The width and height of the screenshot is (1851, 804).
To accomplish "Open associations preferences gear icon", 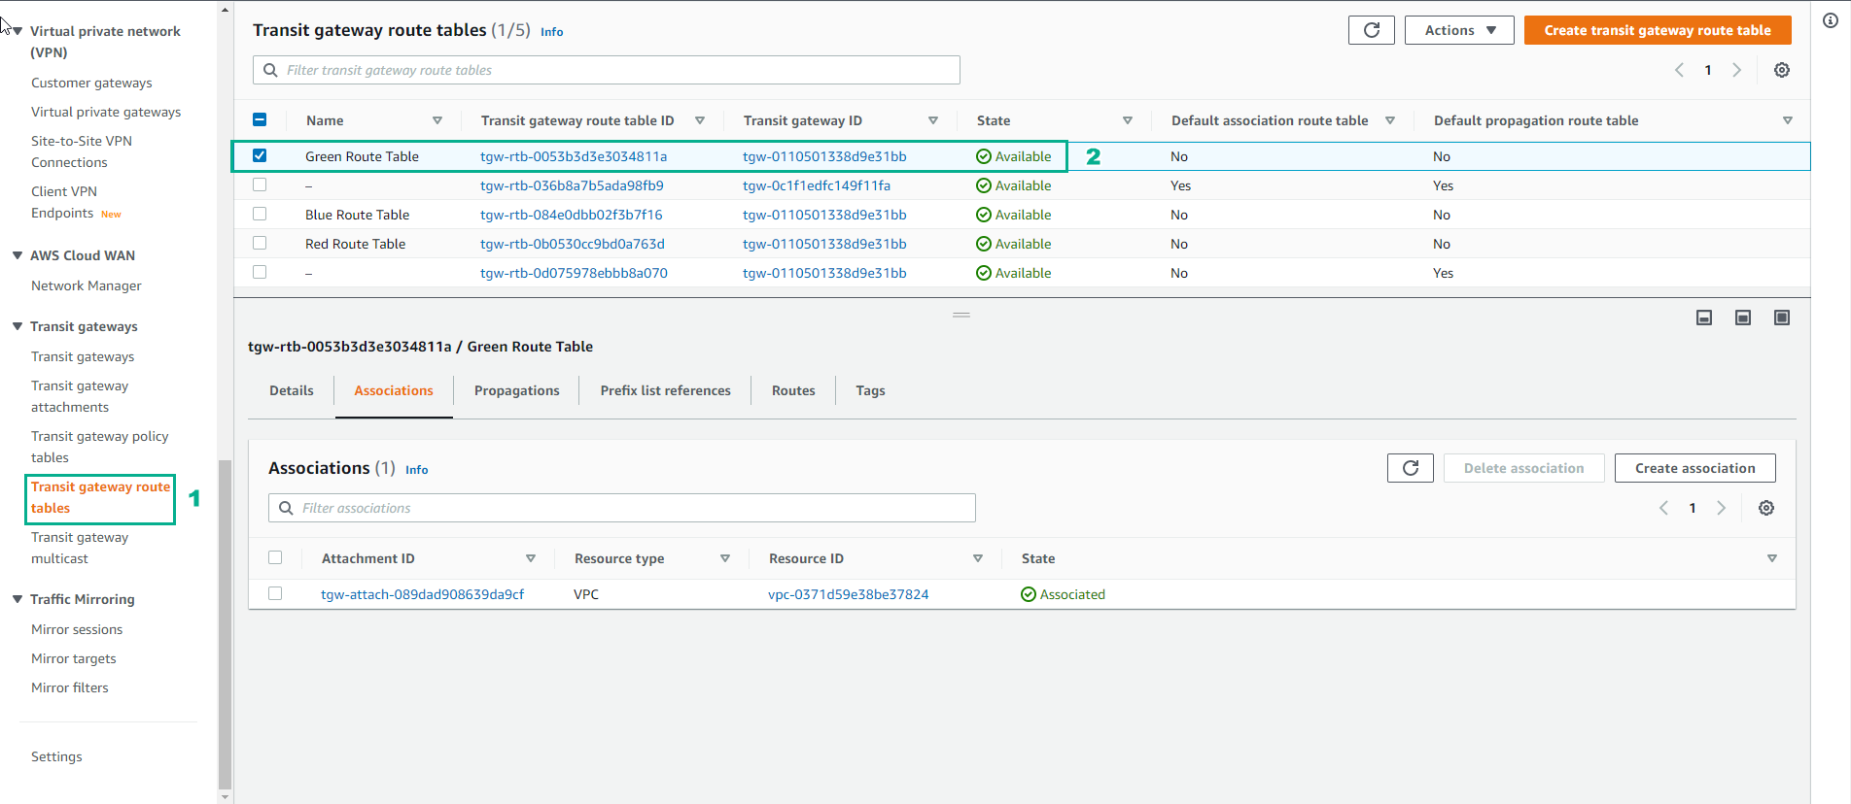I will (x=1766, y=508).
